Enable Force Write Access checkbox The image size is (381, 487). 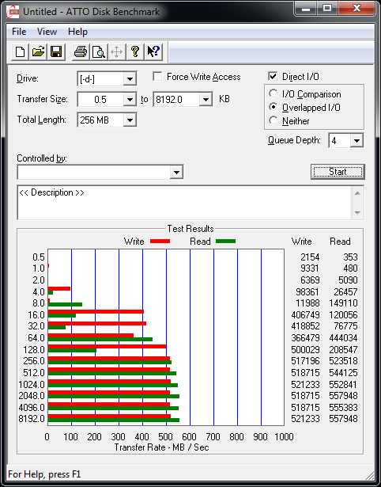158,76
